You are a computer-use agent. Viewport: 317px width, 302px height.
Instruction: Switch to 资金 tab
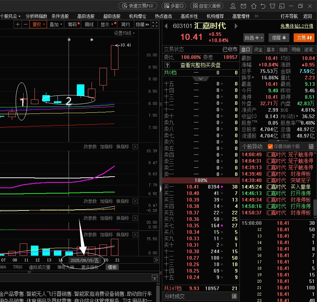pos(258,50)
